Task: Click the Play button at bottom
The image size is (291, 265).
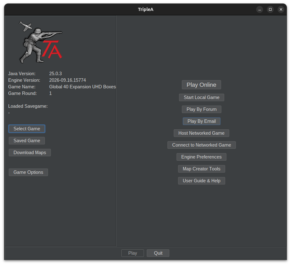Action: [x=133, y=253]
